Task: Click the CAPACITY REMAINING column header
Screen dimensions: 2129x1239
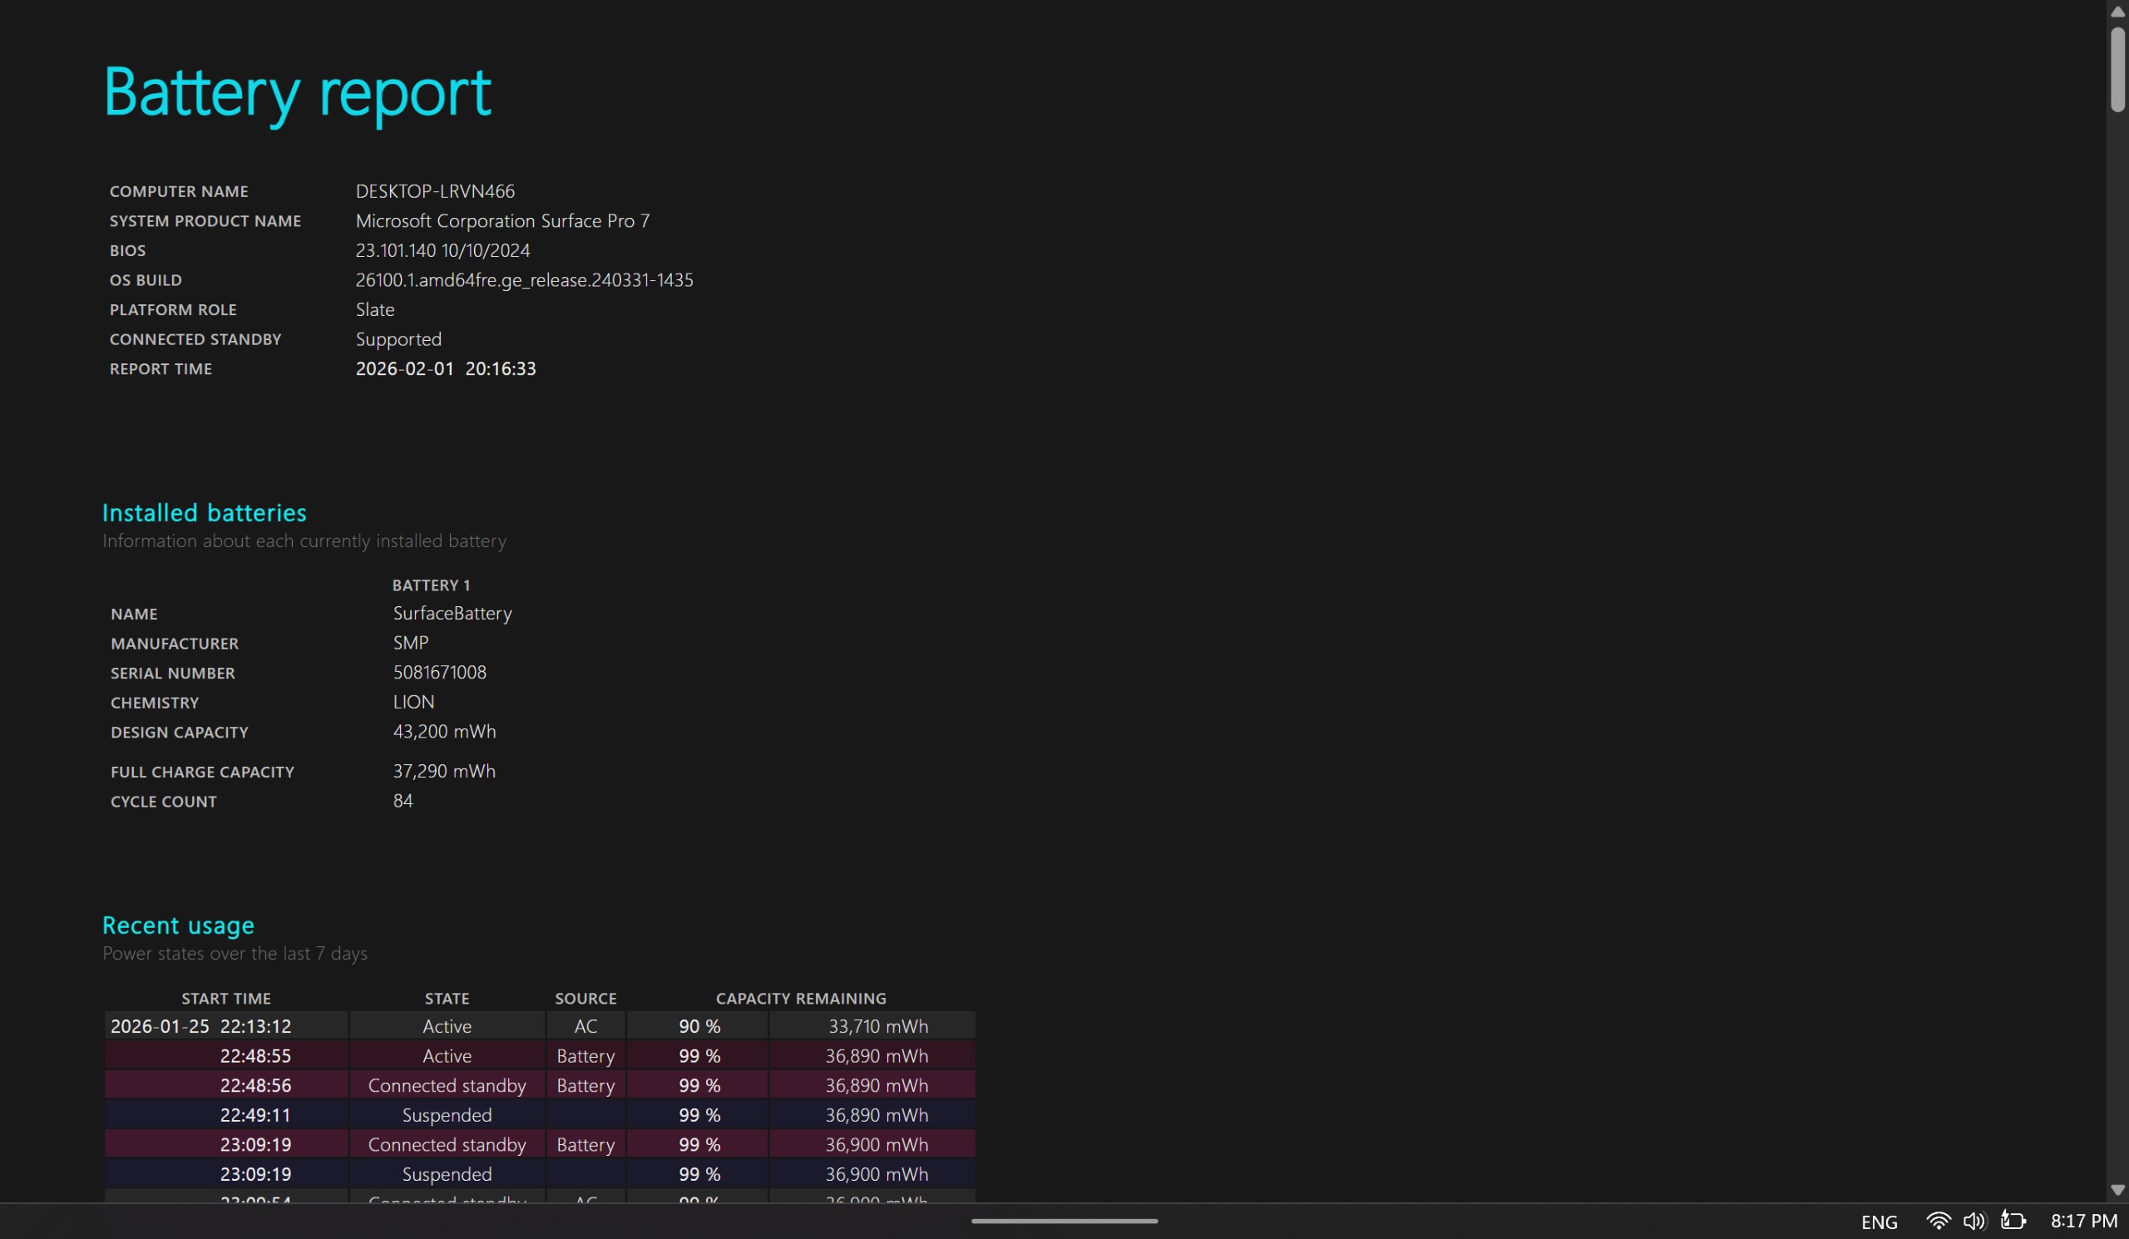Action: [x=801, y=999]
